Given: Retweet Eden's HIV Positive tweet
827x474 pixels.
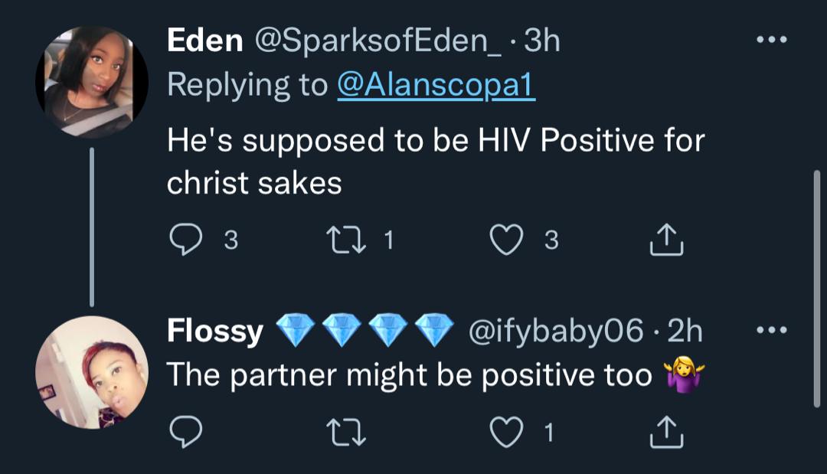Looking at the screenshot, I should pos(346,240).
